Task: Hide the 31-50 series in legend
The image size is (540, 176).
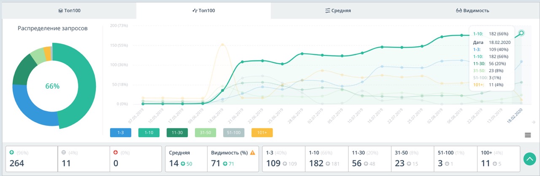Action: click(x=205, y=133)
